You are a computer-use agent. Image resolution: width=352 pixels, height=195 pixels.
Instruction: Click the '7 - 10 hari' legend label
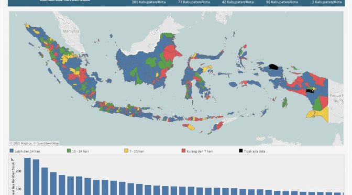[137, 151]
